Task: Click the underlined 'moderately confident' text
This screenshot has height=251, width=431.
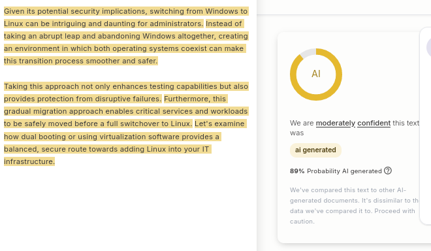Action: [x=353, y=123]
